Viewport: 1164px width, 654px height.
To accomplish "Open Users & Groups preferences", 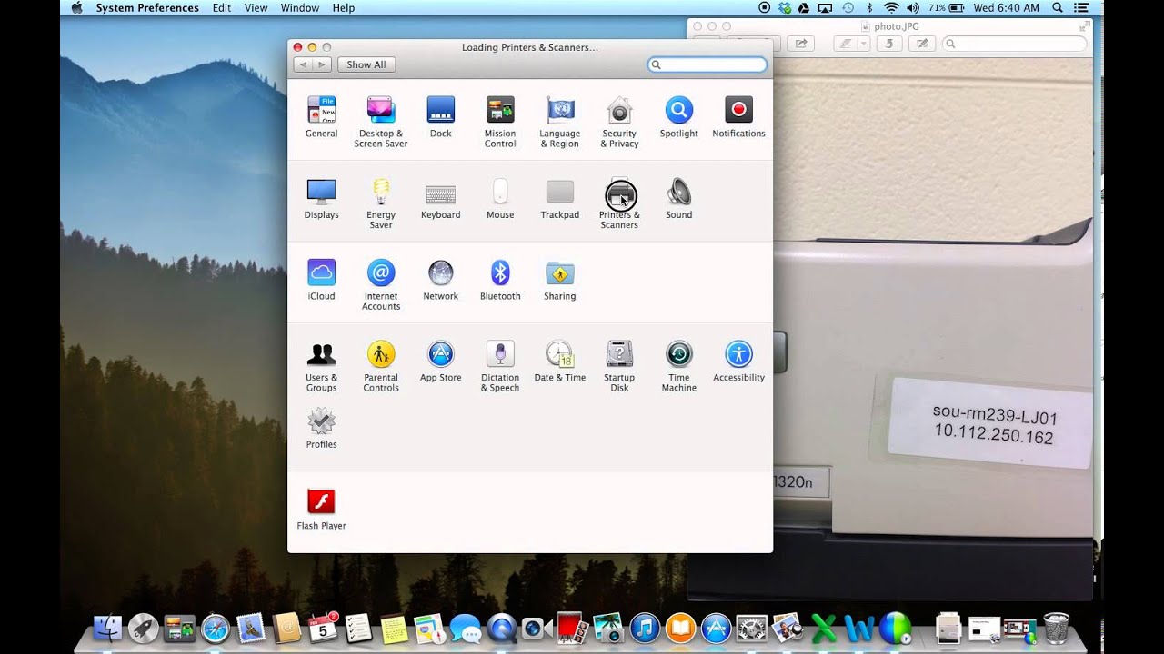I will pyautogui.click(x=321, y=366).
